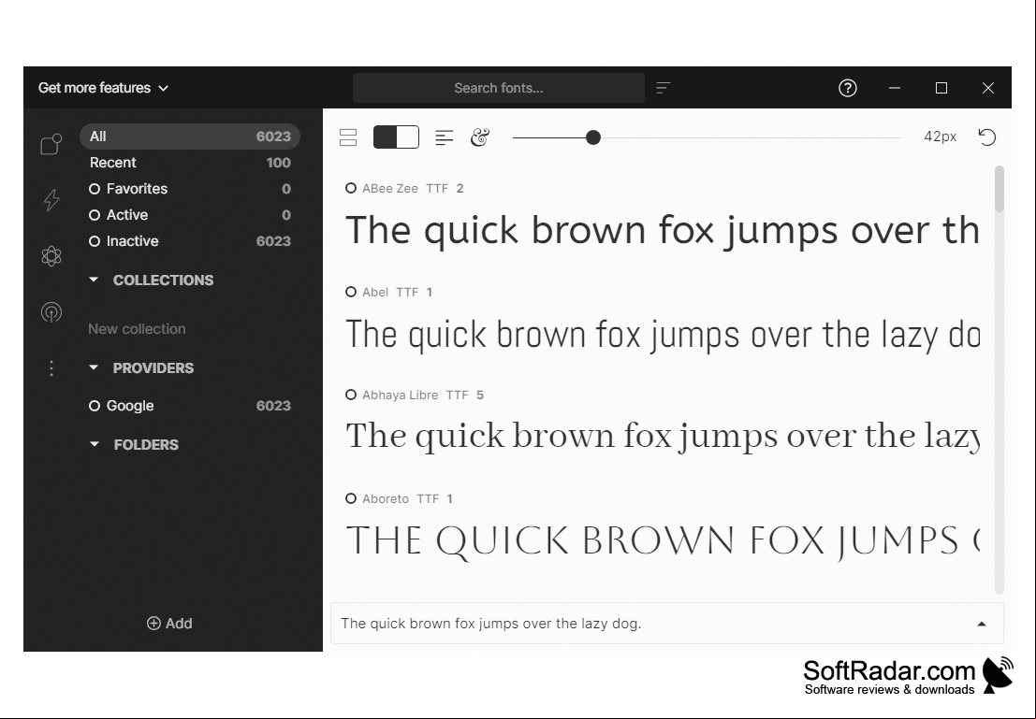Image resolution: width=1036 pixels, height=719 pixels.
Task: Open the Abhaya Libre font name label
Action: pos(400,395)
